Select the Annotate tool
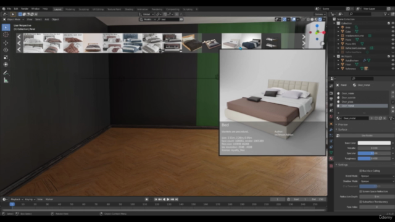 [6, 73]
